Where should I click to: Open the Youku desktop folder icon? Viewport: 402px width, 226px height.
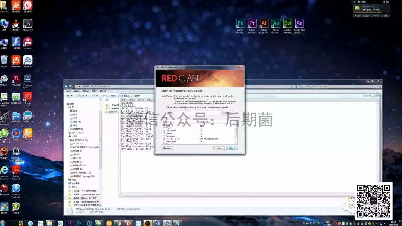pos(16,117)
